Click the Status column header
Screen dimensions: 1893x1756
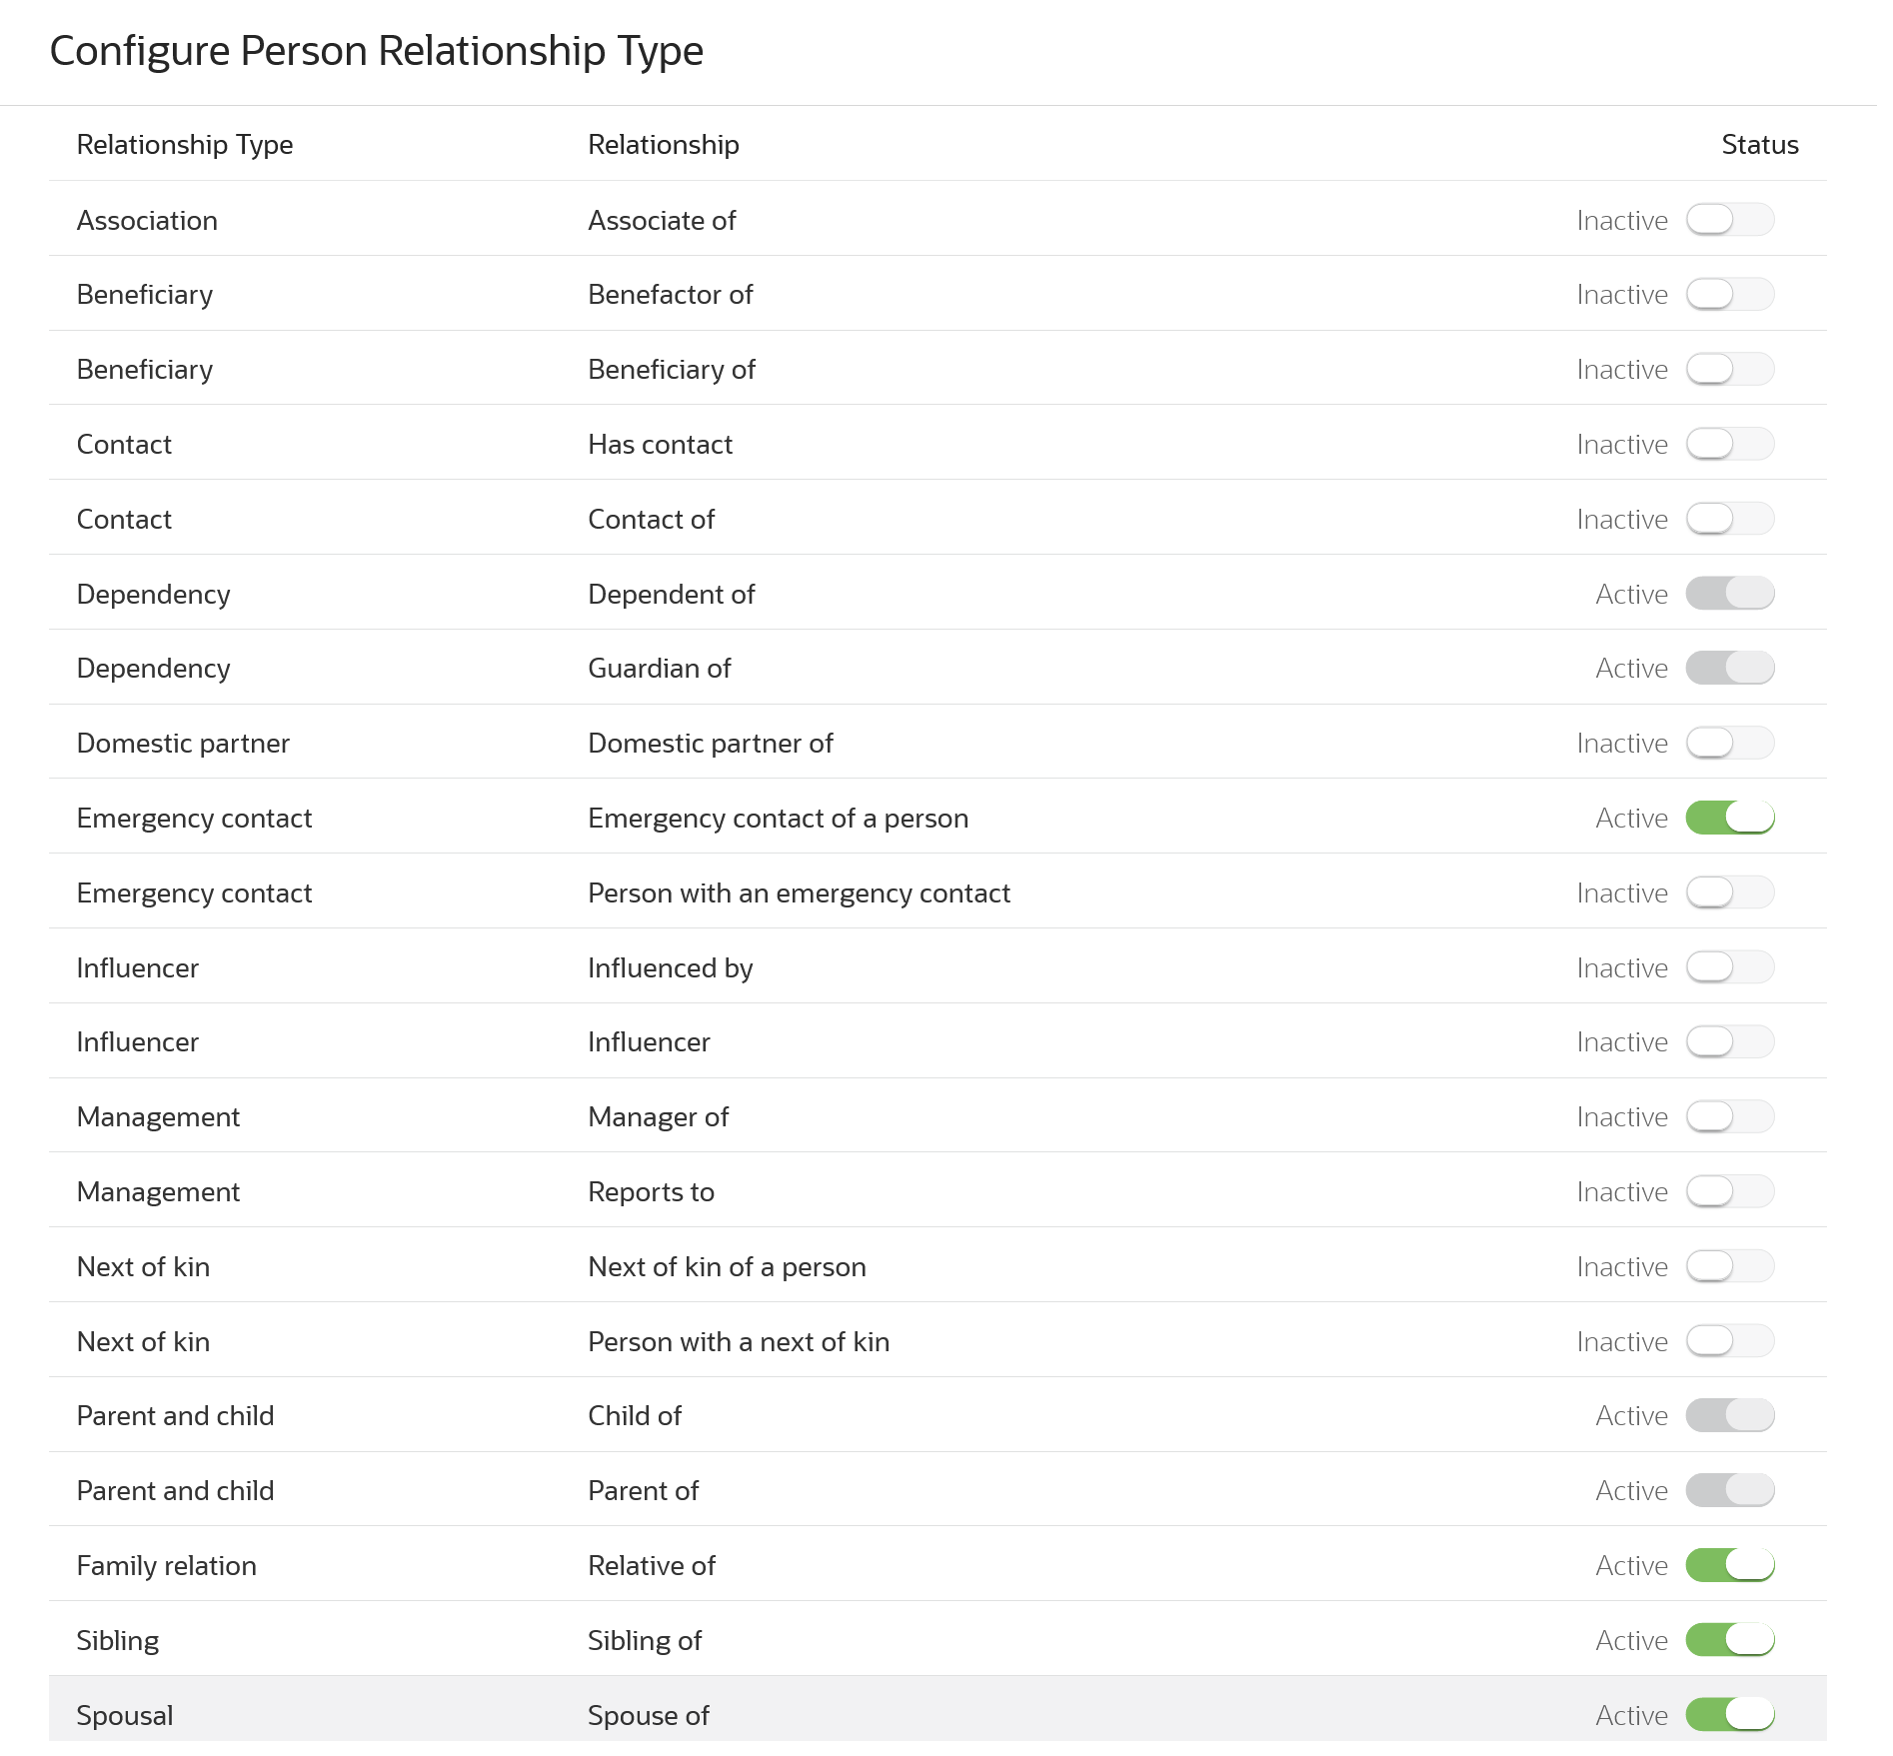[x=1757, y=144]
